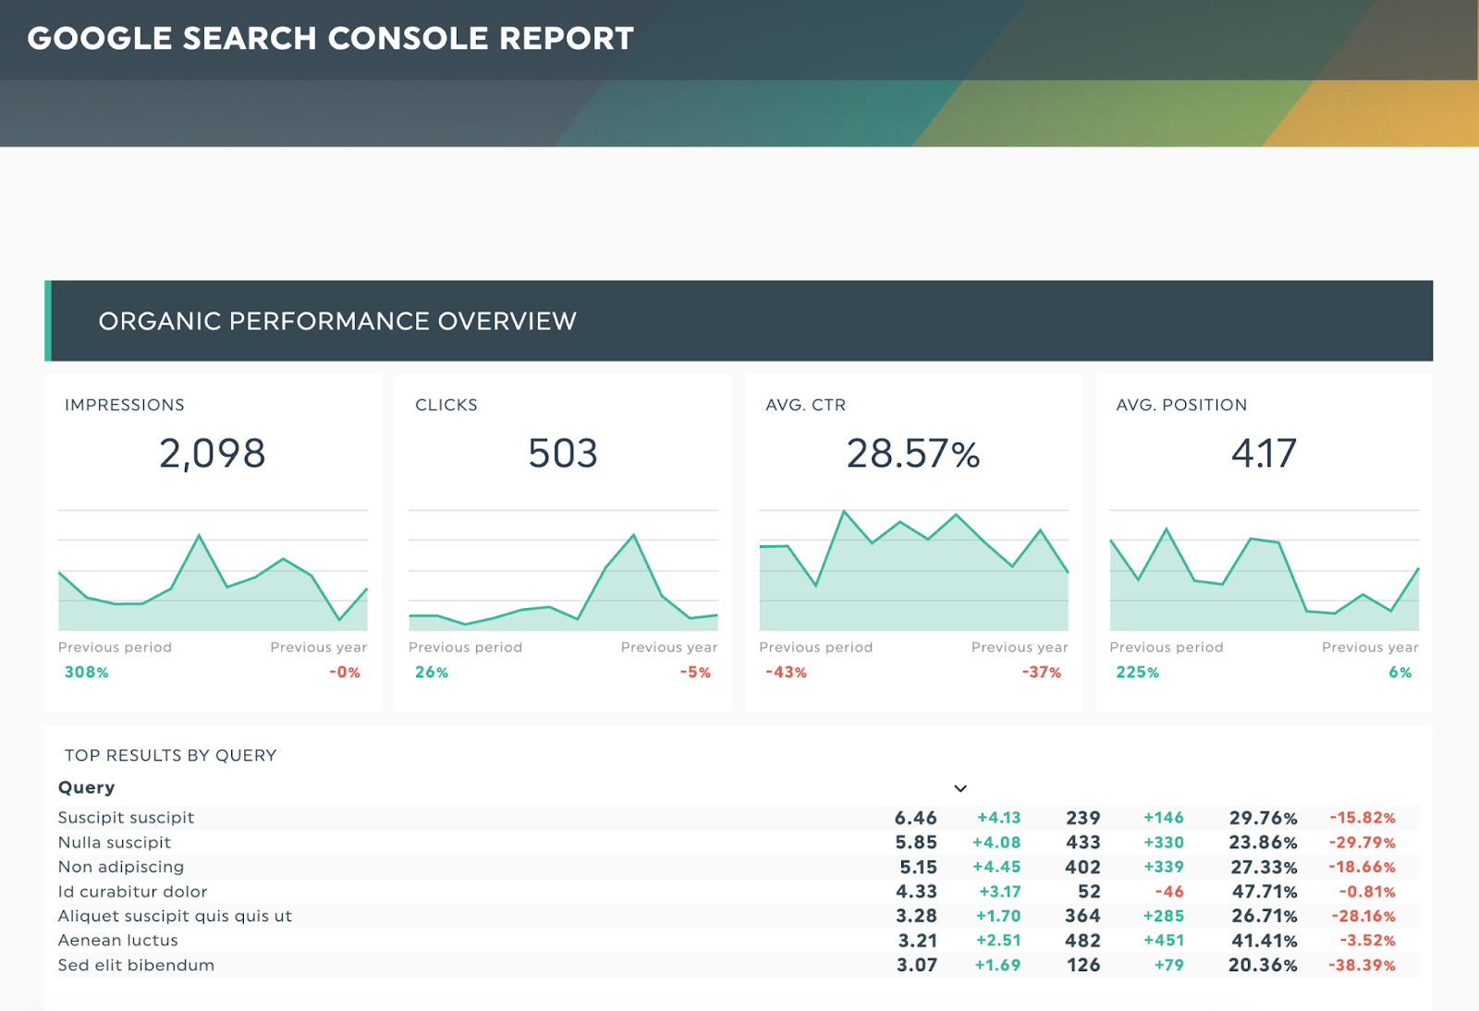Click the Query column header

87,787
